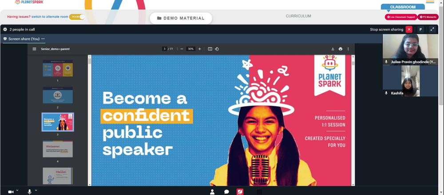
Task: Click Live Classroom Support button
Action: tap(400, 17)
